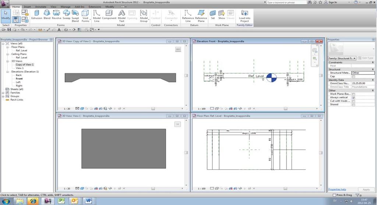This screenshot has width=377, height=205.
Task: Click the keyword search field
Action: [x=286, y=3]
